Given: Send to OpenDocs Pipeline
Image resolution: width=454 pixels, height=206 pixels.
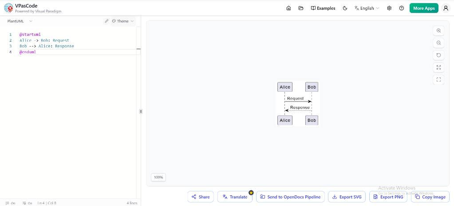Looking at the screenshot, I should [x=290, y=197].
